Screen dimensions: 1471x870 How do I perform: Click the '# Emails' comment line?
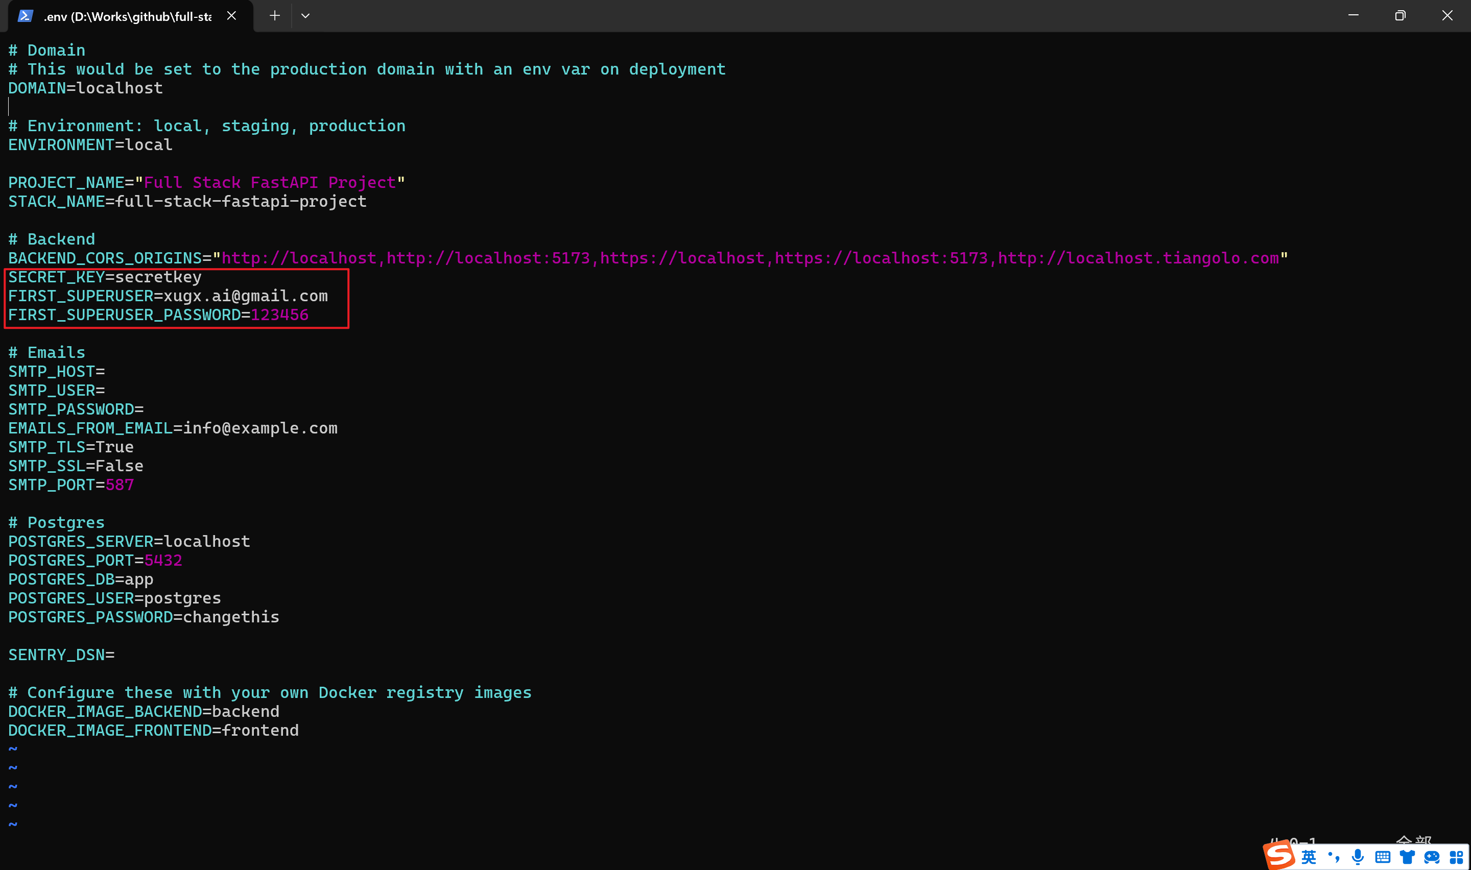[x=47, y=352]
